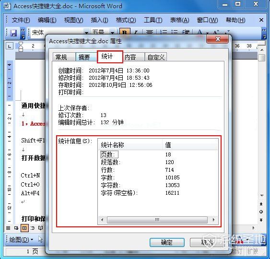Image resolution: width=270 pixels, height=259 pixels.
Task: Click the value 10185 in statistics list
Action: click(x=172, y=177)
